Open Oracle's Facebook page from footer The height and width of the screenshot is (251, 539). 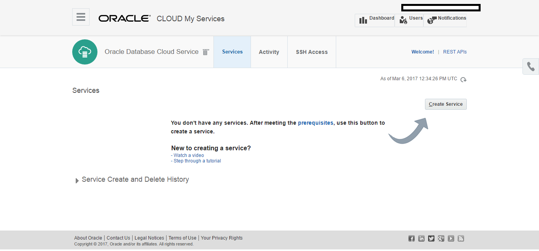[412, 238]
